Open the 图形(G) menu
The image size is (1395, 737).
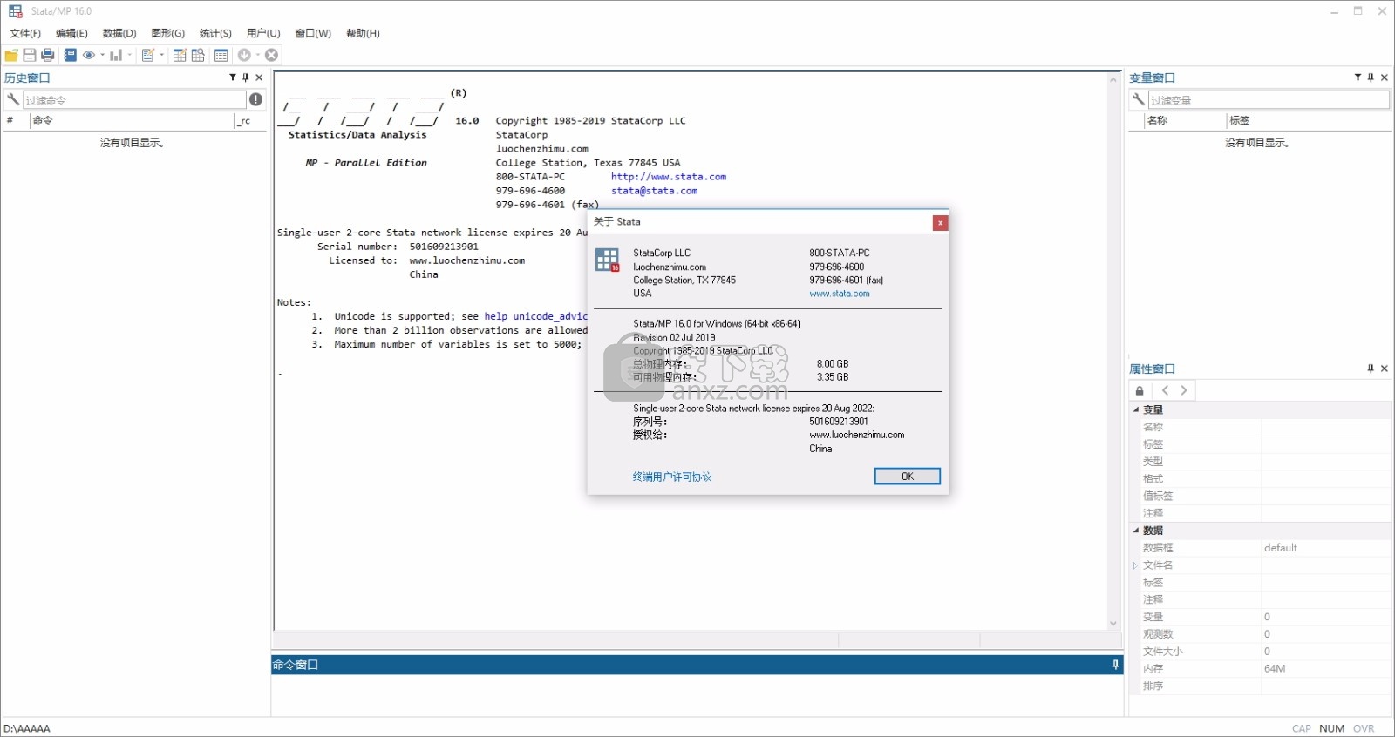coord(168,33)
